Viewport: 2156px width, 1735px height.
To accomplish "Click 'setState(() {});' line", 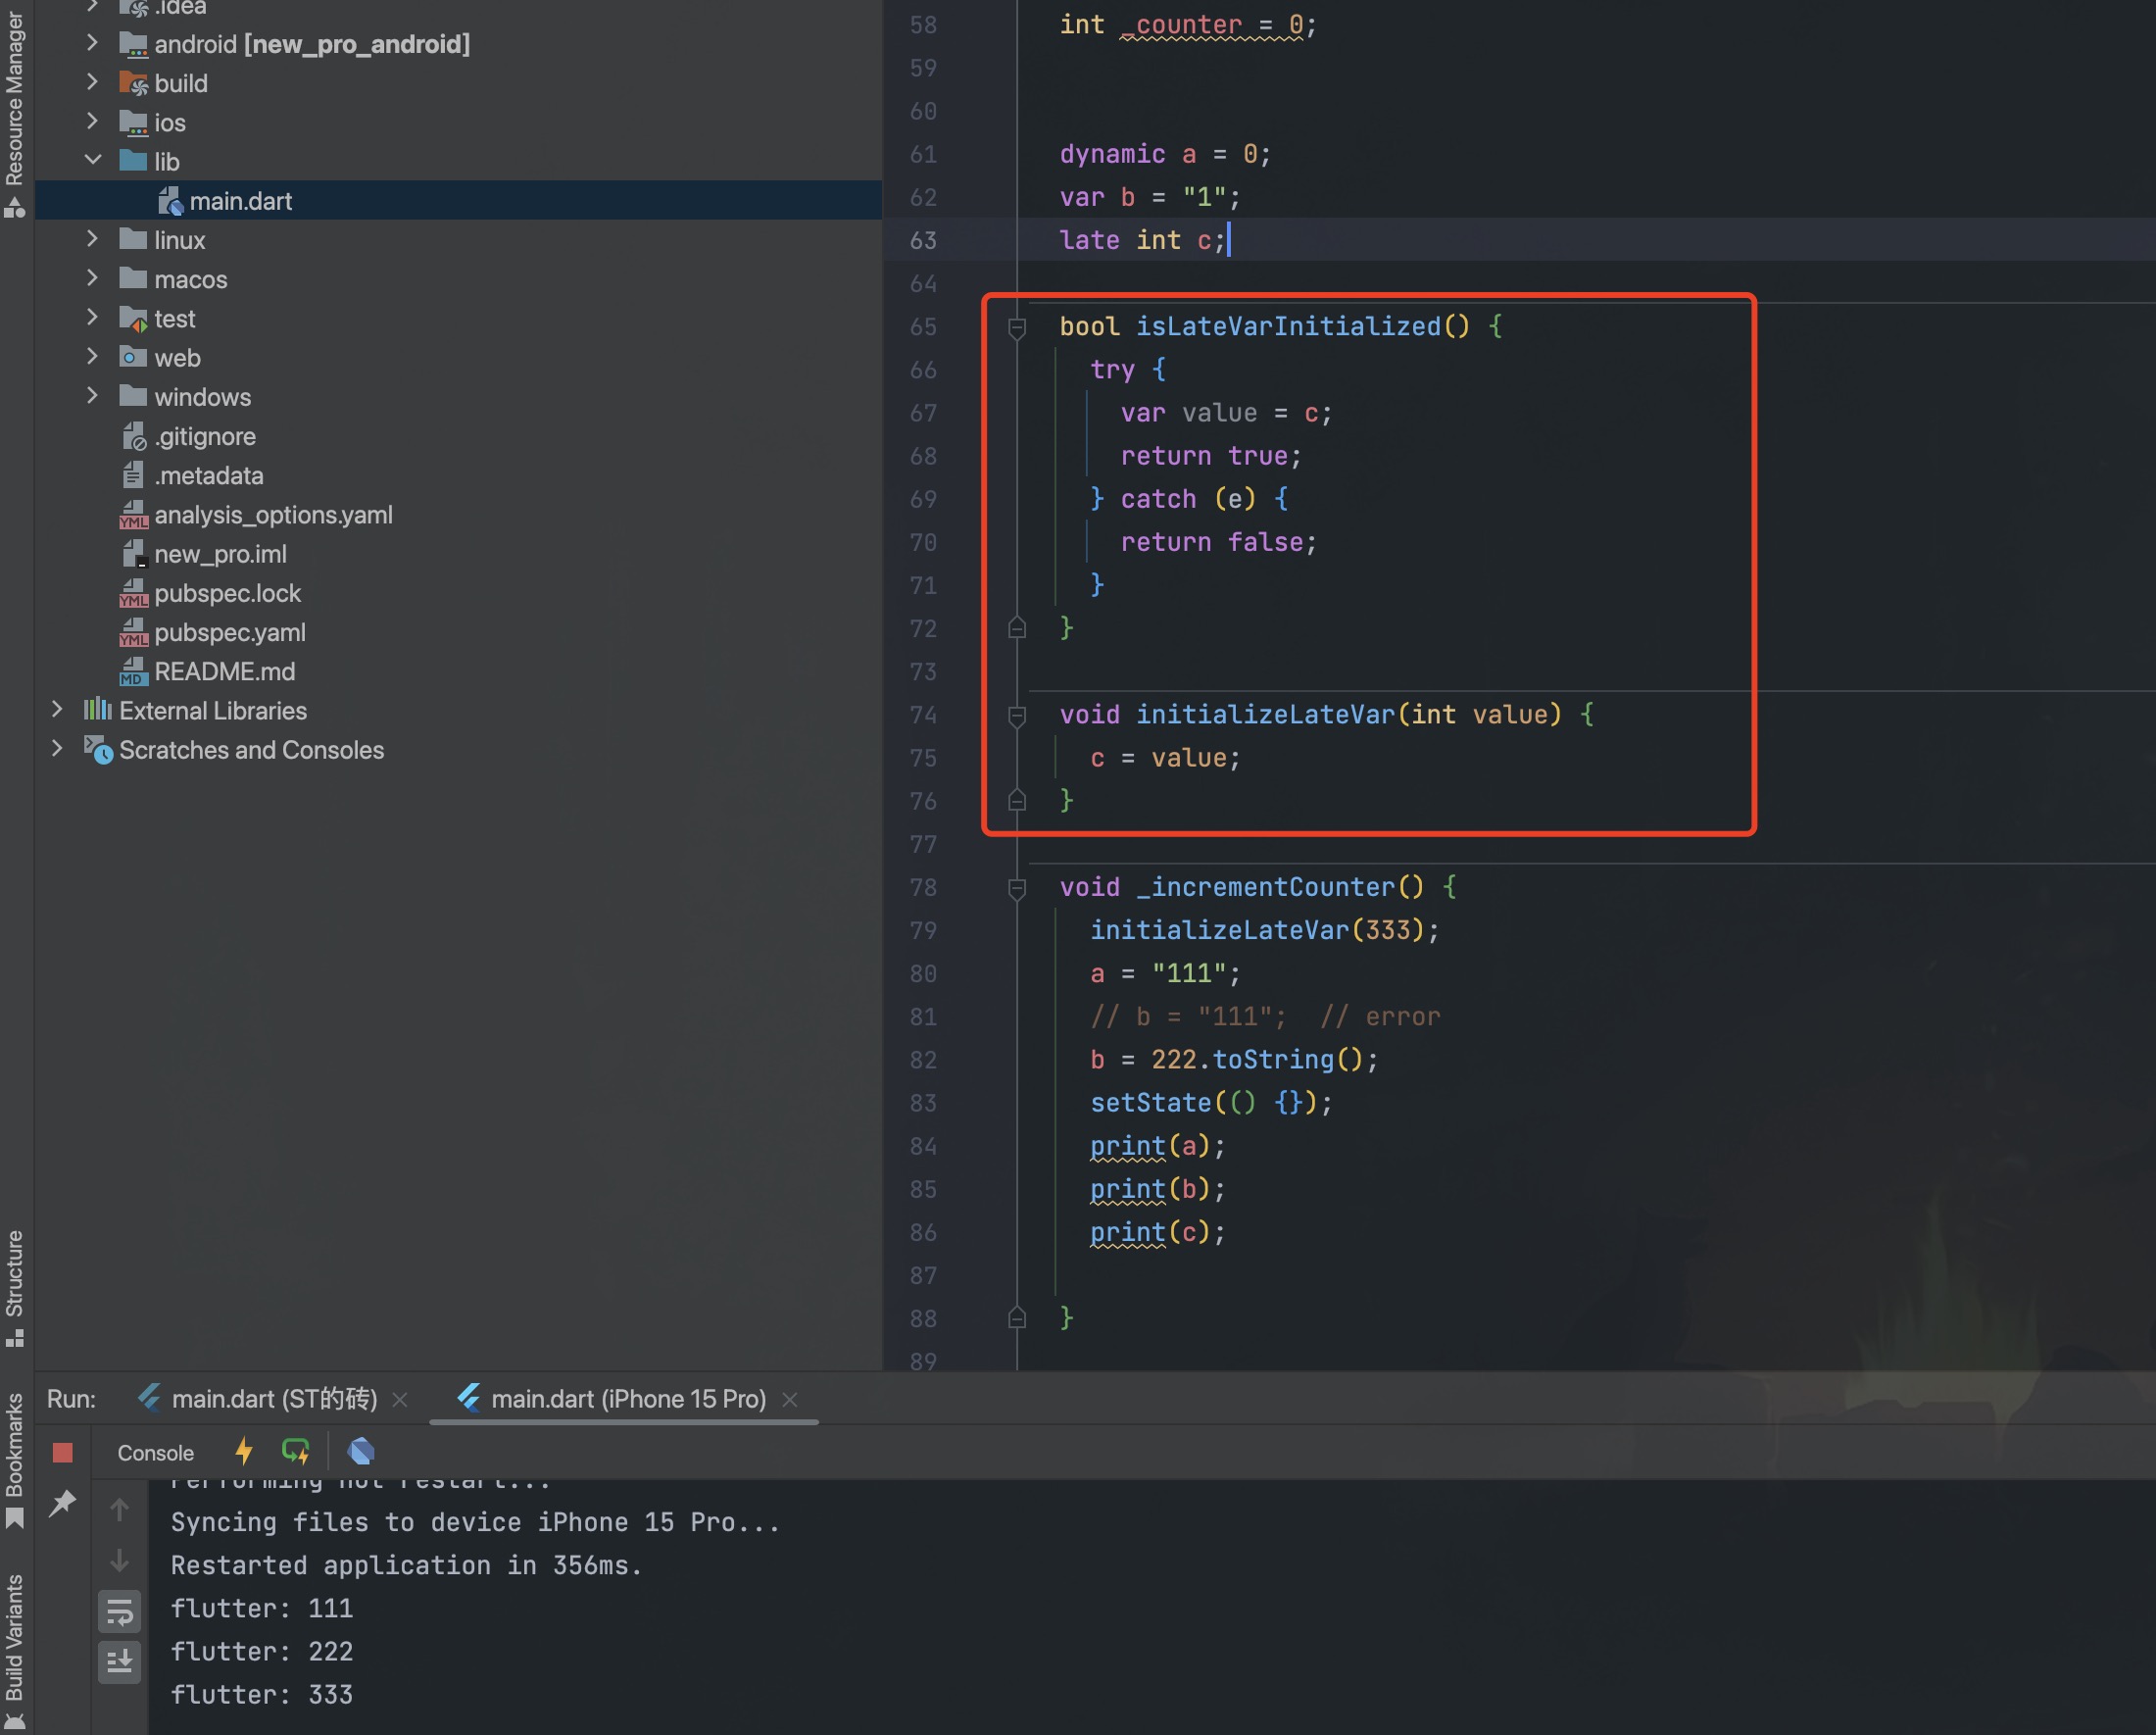I will pos(1211,1103).
